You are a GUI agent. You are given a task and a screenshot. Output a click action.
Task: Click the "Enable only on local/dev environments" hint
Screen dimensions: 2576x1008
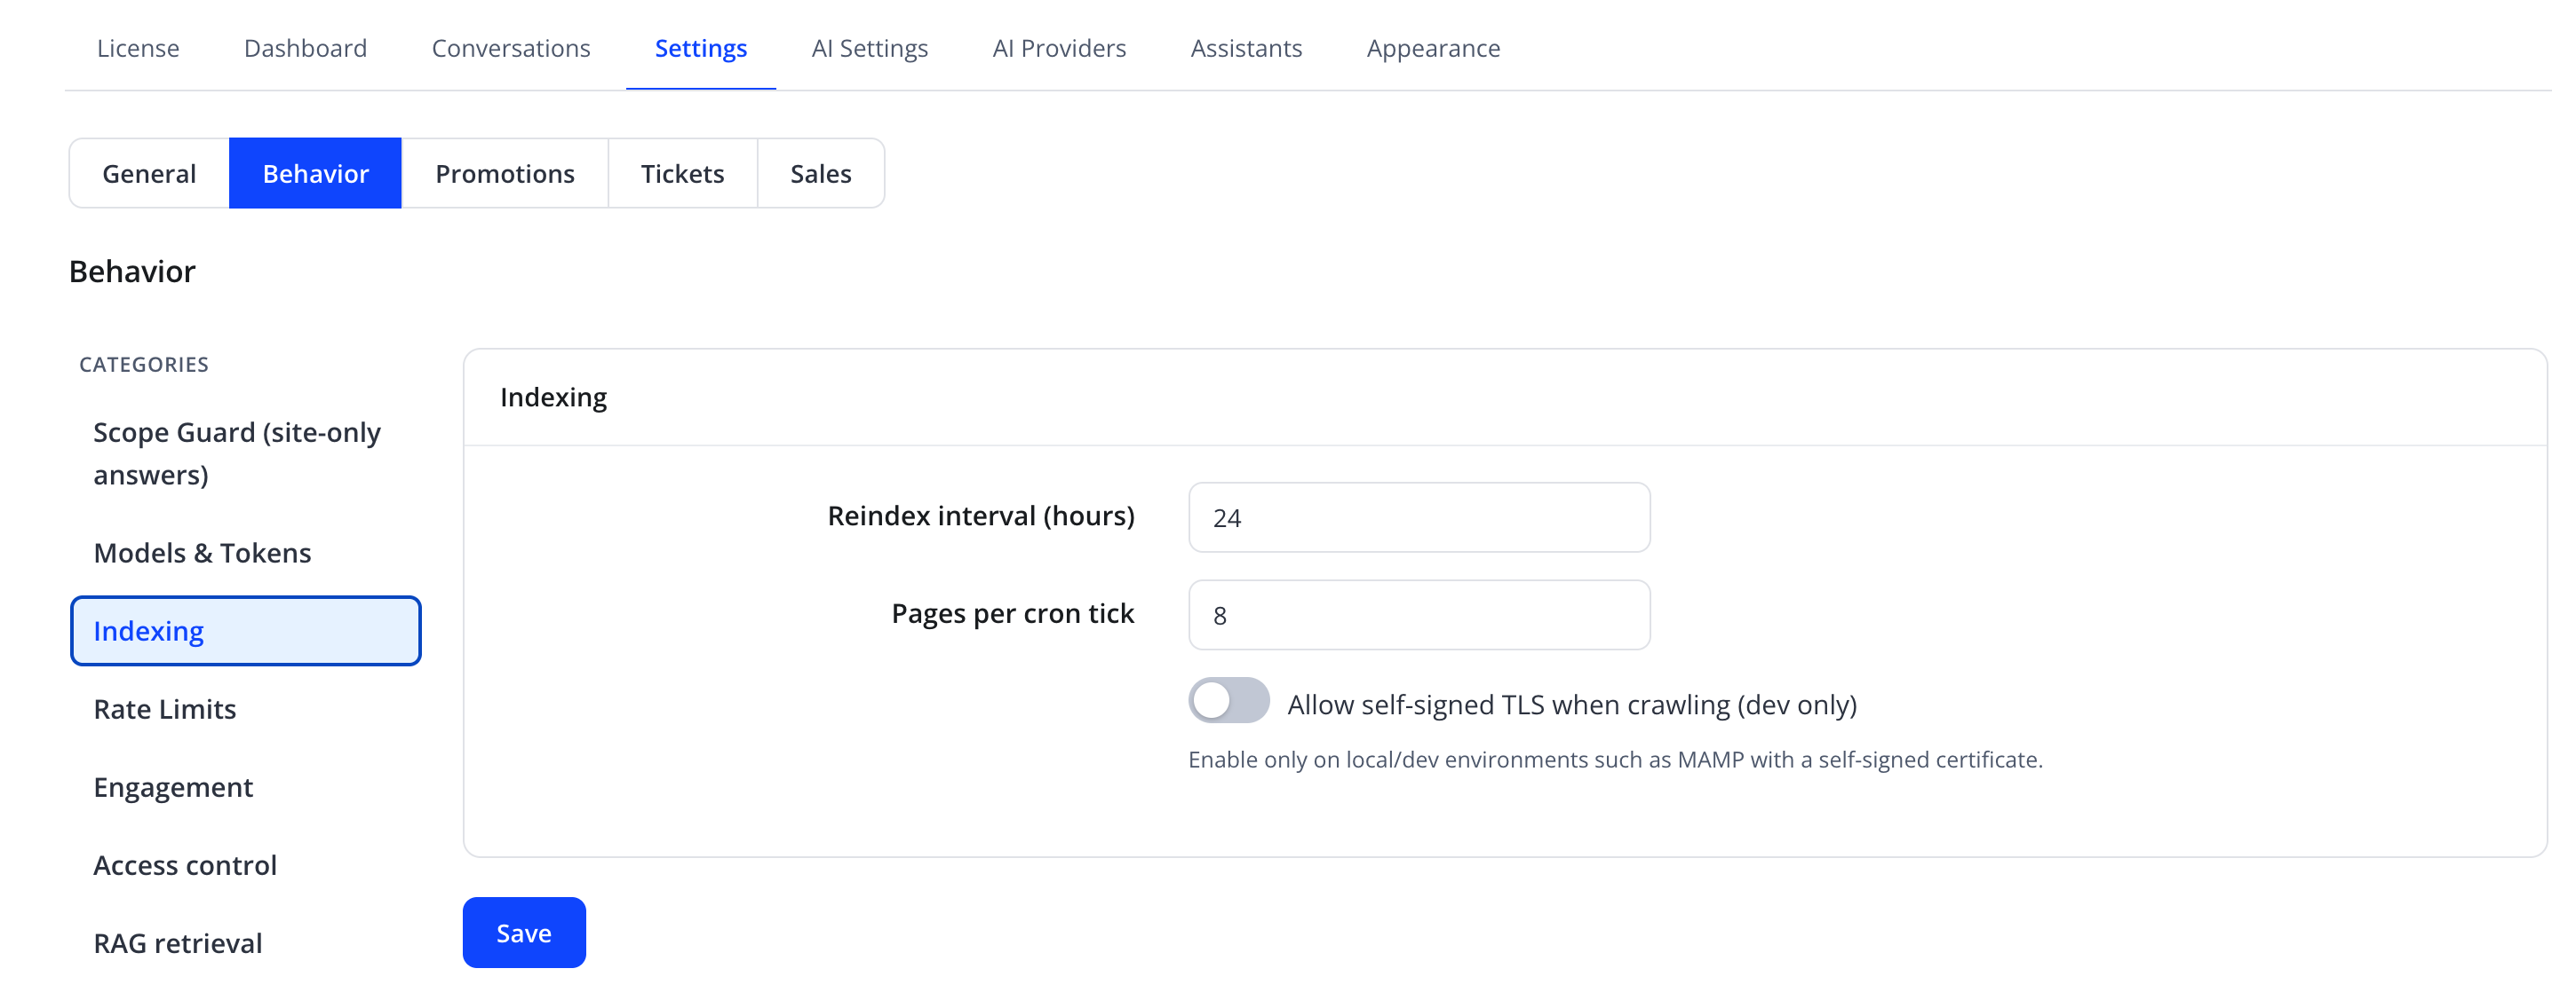(1615, 760)
